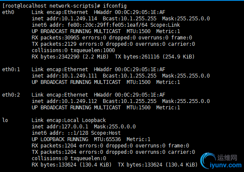The image size is (244, 172).
Task: Click the IP address 10.1.249.112
Action: (x=79, y=101)
